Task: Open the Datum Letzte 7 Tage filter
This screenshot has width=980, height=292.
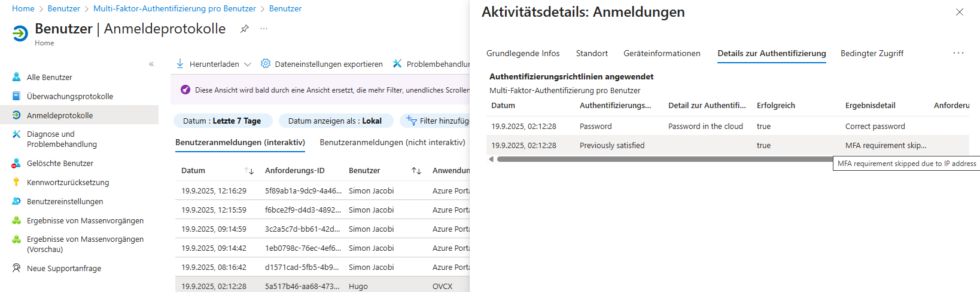Action: (222, 121)
